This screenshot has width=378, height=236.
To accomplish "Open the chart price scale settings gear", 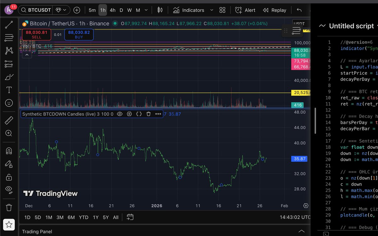I will click(x=306, y=206).
